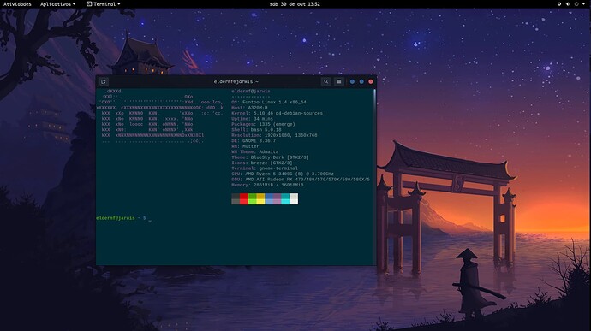Click the white color block
The width and height of the screenshot is (591, 331).
pos(294,202)
